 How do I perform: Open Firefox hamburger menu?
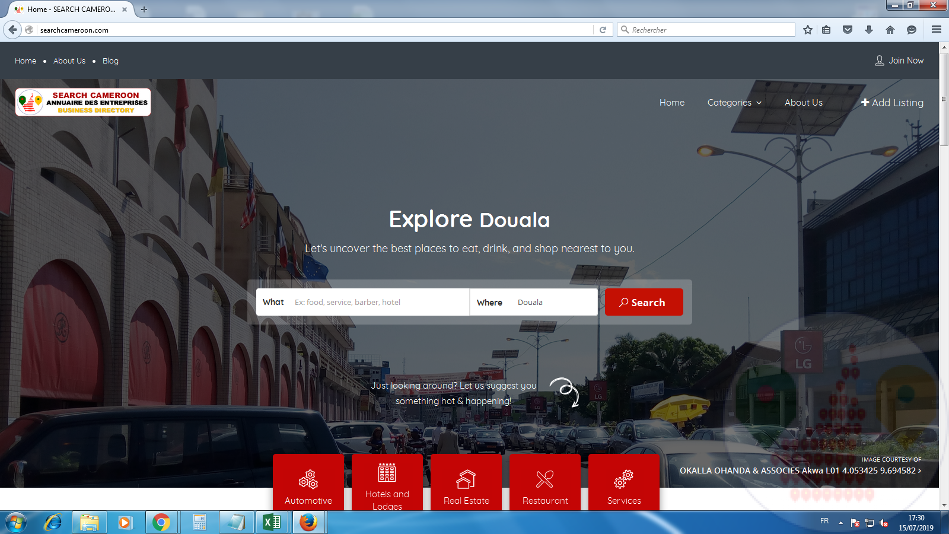[937, 30]
